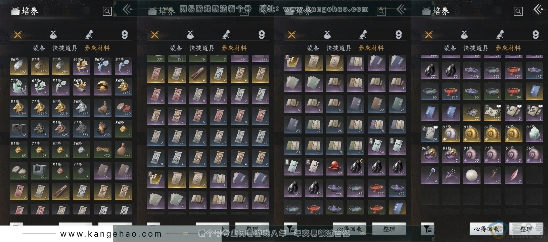Select the 81阶 gold ore with count 3194
The height and width of the screenshot is (242, 548).
18,108
